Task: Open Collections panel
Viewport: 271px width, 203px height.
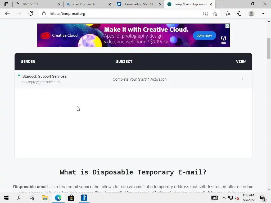Action: tap(239, 13)
